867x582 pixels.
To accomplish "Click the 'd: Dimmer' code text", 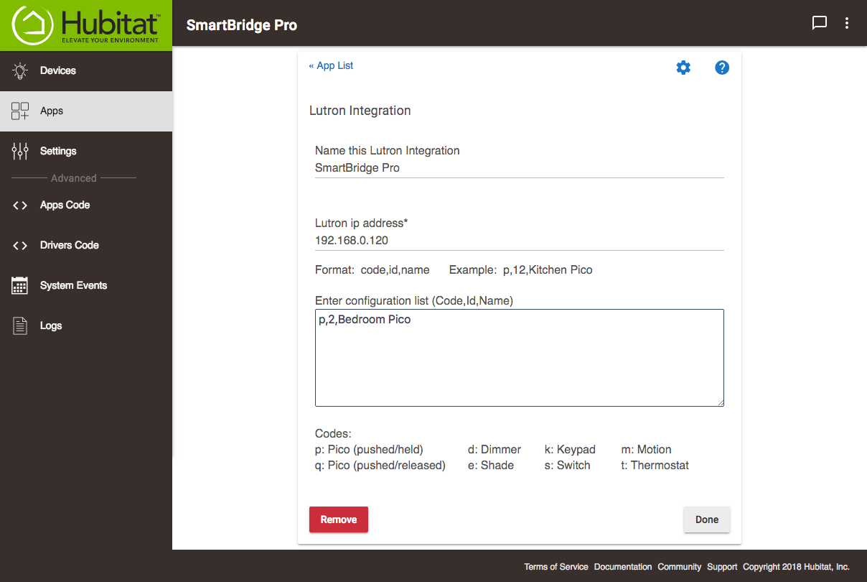I will point(495,450).
